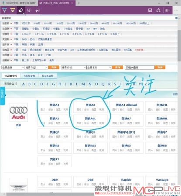Open the 奥迪A3 model link
Image resolution: width=181 pixels, height=196 pixels.
coord(90,105)
